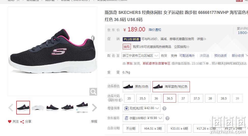Screen dimensions: 248x136
Task: Click the magnifier zoom icon on product image
Action: [93, 92]
